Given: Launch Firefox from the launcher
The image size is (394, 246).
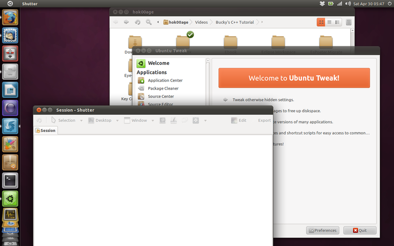Looking at the screenshot, I should 10,17.
